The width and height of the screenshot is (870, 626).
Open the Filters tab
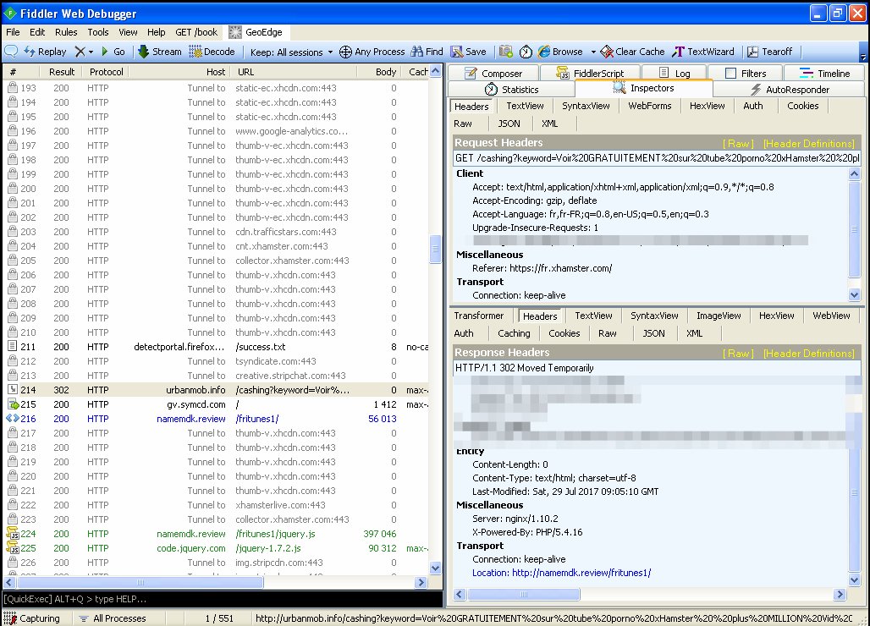(746, 74)
